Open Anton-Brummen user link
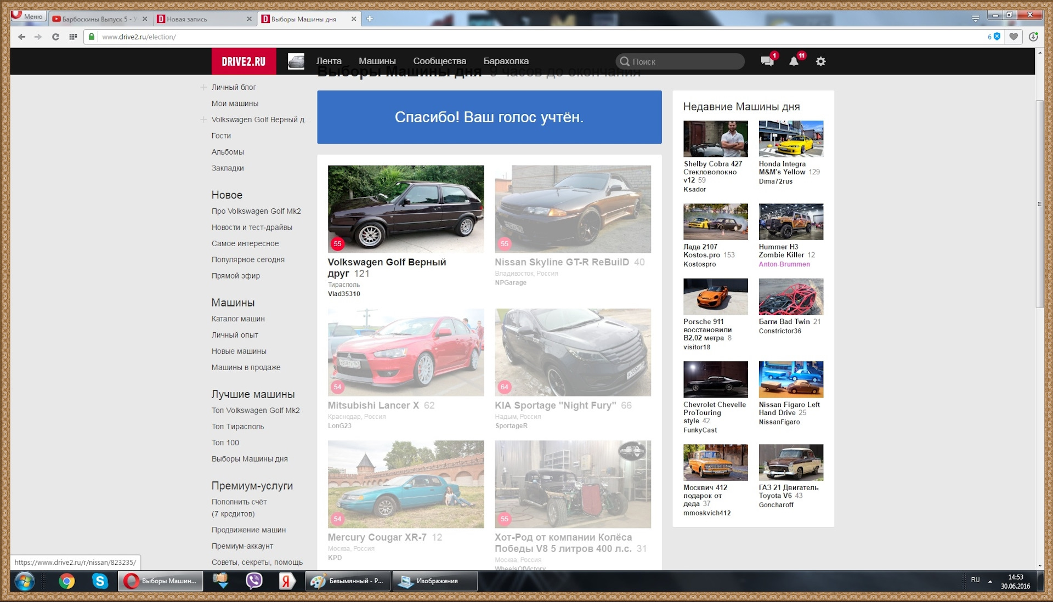1053x602 pixels. (784, 264)
